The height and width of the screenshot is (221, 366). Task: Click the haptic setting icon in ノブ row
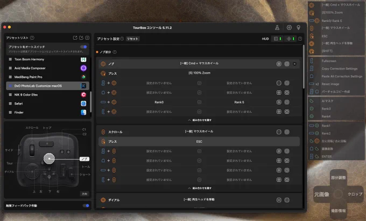(x=279, y=64)
